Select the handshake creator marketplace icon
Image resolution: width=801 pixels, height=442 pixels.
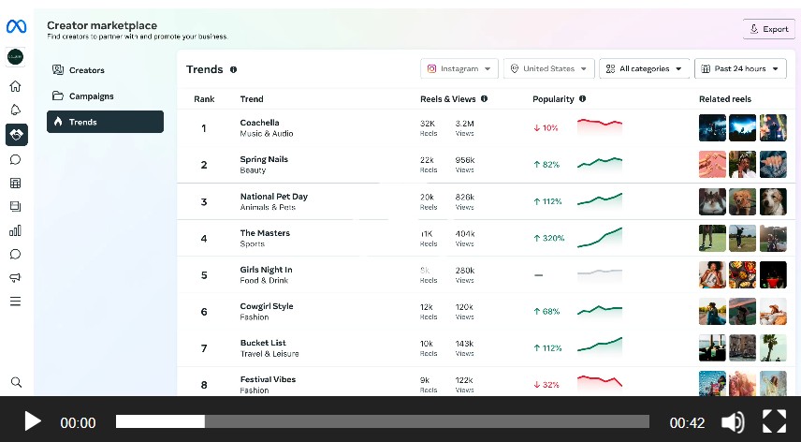coord(16,135)
